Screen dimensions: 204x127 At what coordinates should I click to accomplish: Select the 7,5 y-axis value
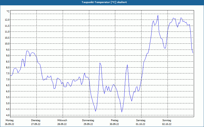(x=8, y=73)
